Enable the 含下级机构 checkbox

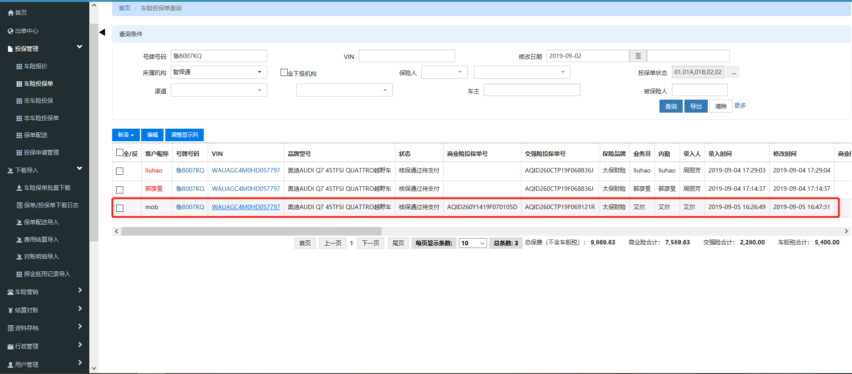[284, 72]
